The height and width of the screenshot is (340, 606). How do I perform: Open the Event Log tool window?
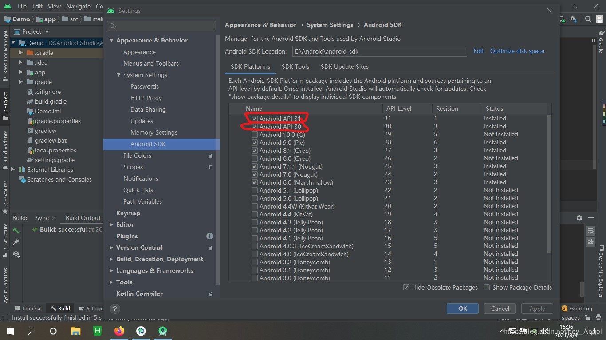click(577, 309)
